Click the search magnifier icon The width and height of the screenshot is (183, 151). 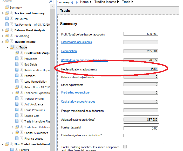click(x=51, y=1)
